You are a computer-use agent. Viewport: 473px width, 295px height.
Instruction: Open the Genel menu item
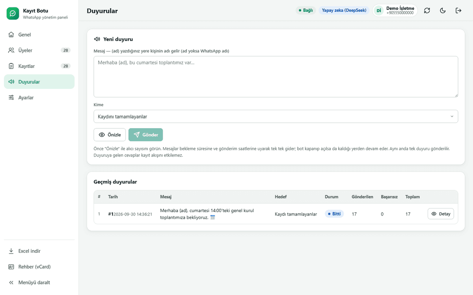[39, 35]
